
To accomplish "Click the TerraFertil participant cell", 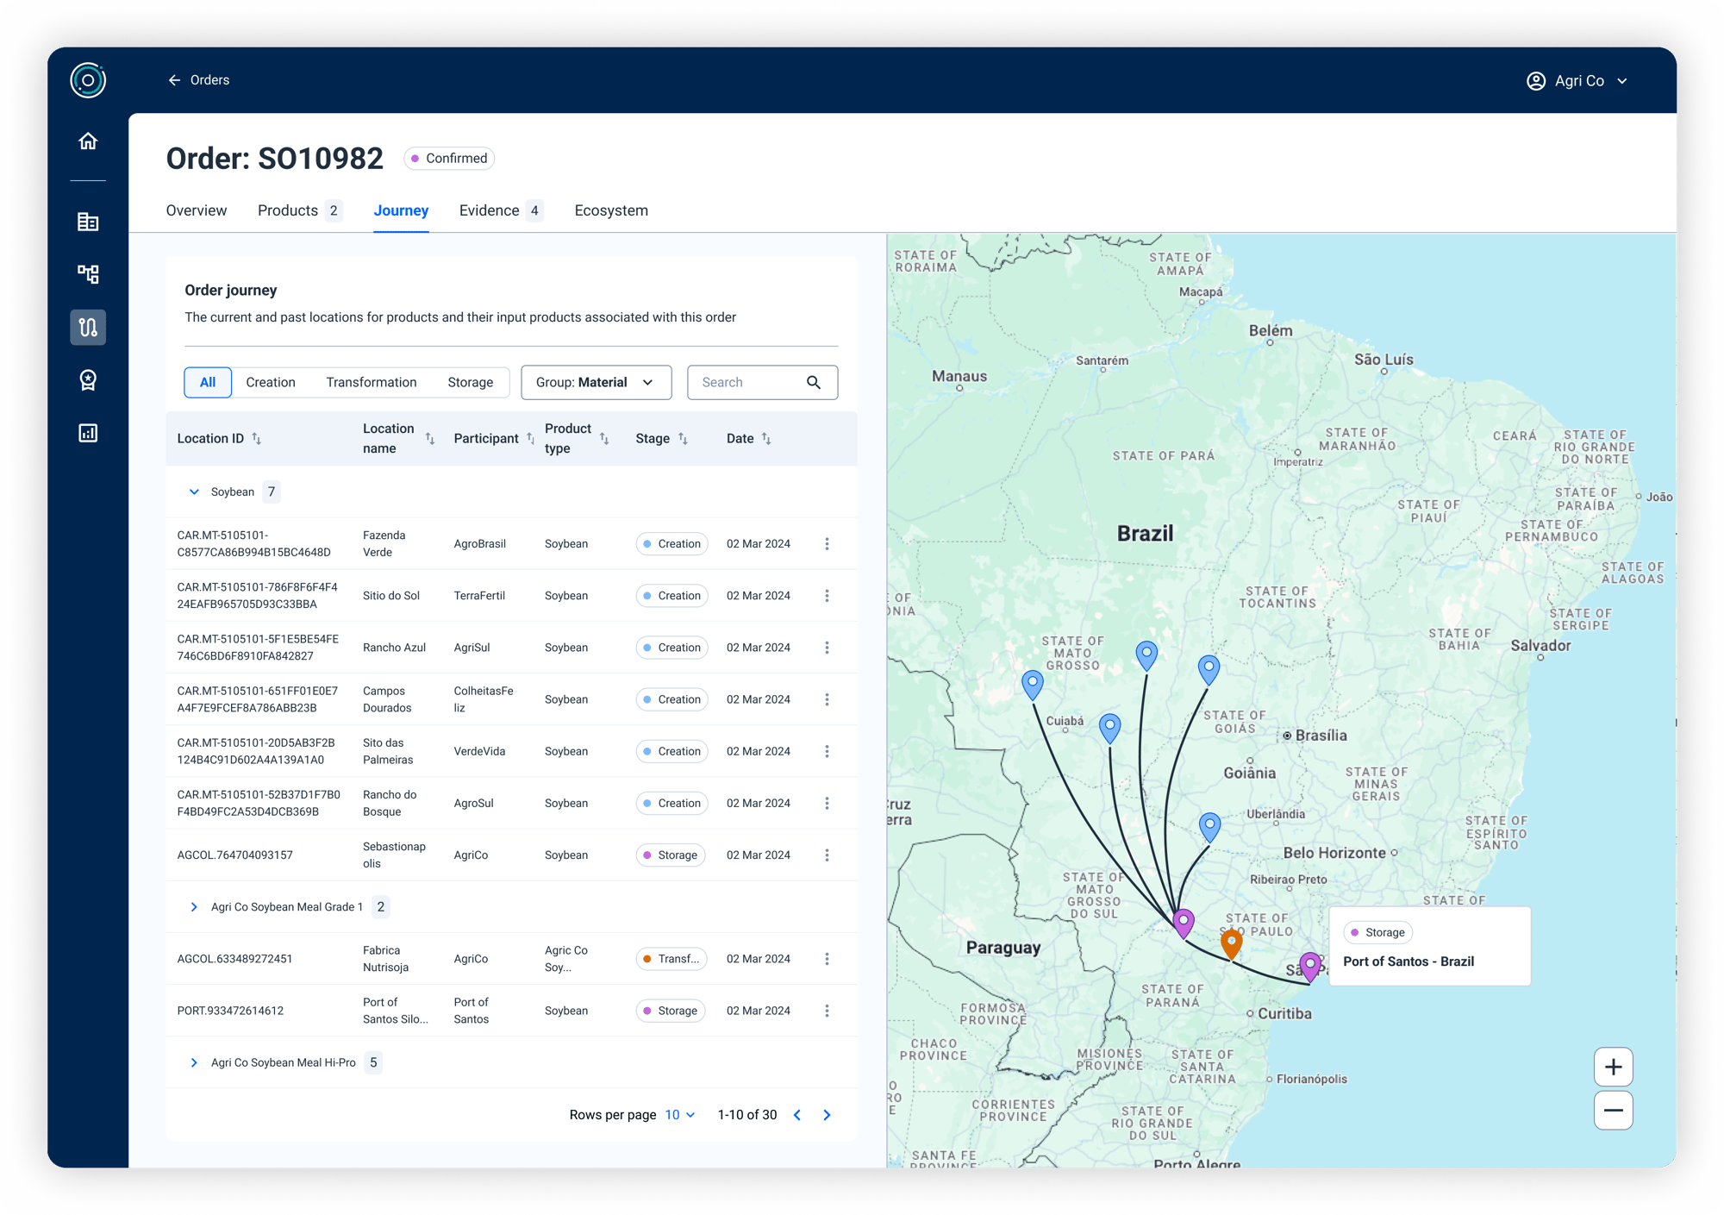I will [479, 596].
